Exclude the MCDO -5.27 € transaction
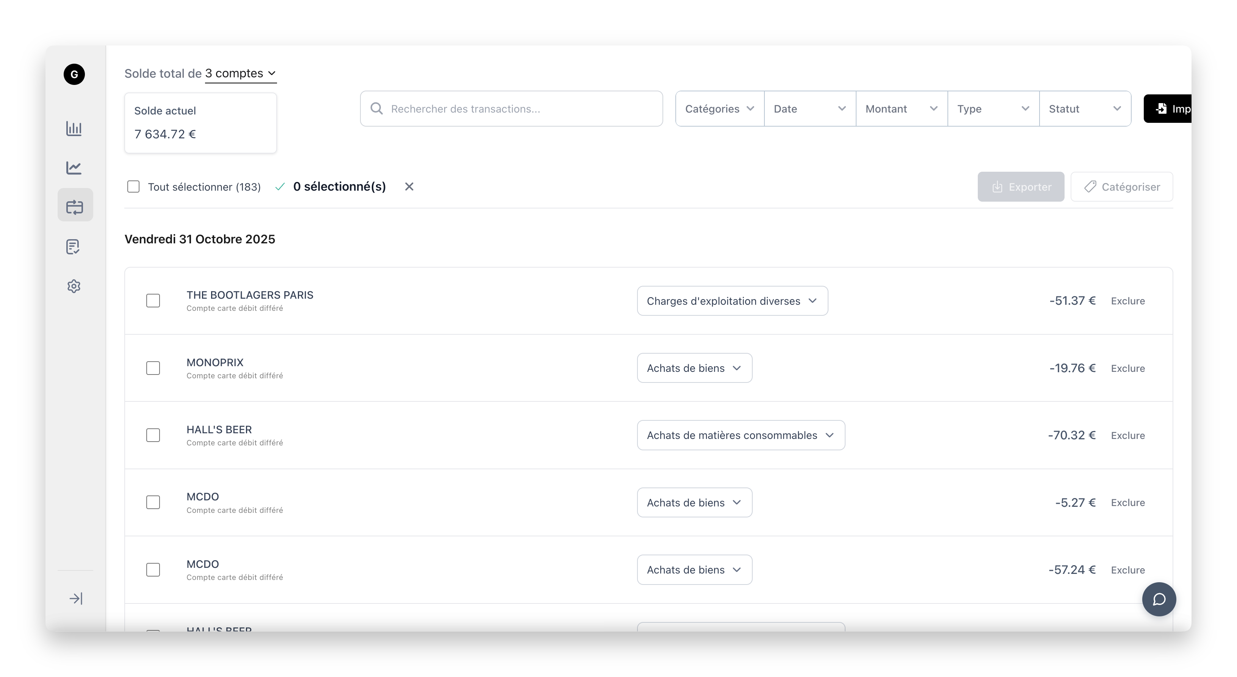This screenshot has width=1237, height=677. (x=1128, y=502)
